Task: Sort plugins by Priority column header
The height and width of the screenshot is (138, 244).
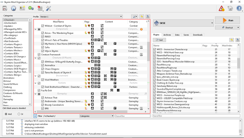Action: pos(215,45)
